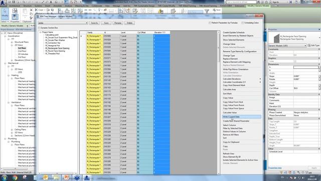Choose Select Column menu item
Viewport: 321px width, 181px height.
coord(229,125)
